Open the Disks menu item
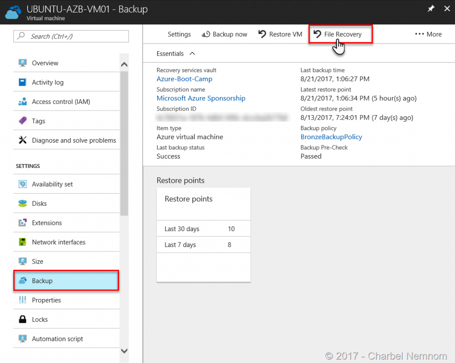Image resolution: width=455 pixels, height=363 pixels. tap(67, 203)
